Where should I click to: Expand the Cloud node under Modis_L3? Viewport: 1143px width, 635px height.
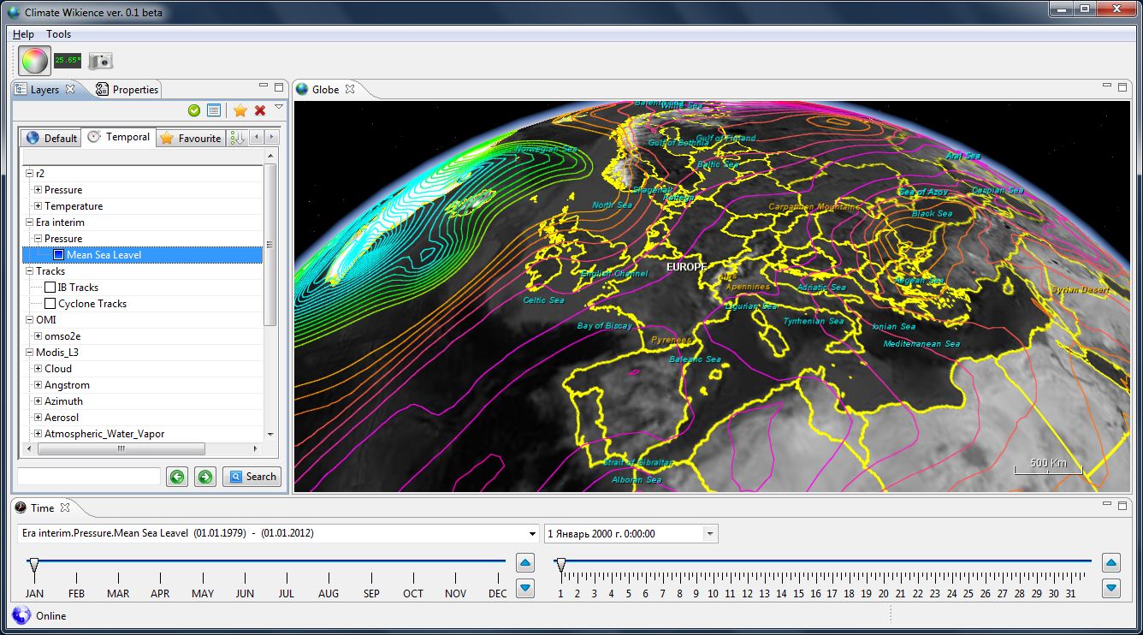point(38,369)
